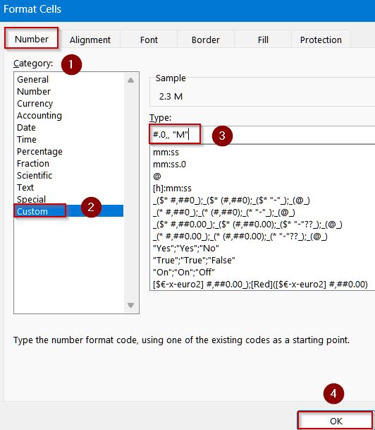Screen dimensions: 375x430
Task: Click OK to apply the format
Action: pos(336,421)
